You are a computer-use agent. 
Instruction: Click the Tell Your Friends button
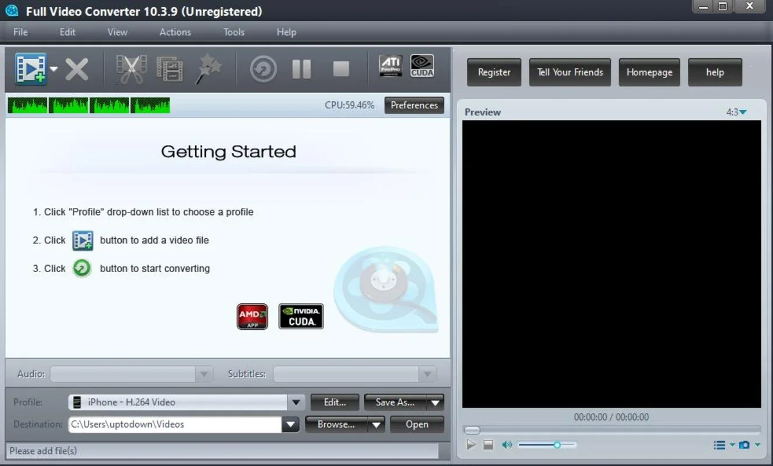click(x=570, y=72)
